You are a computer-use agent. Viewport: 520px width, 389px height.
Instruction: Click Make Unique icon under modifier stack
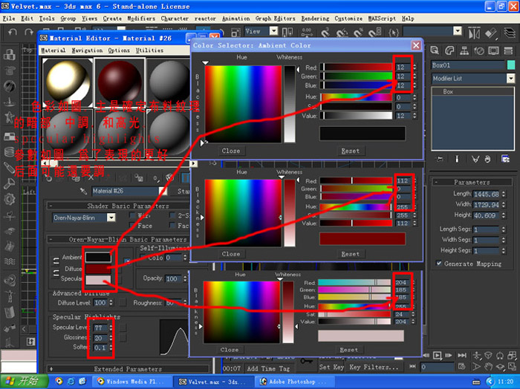click(x=475, y=159)
